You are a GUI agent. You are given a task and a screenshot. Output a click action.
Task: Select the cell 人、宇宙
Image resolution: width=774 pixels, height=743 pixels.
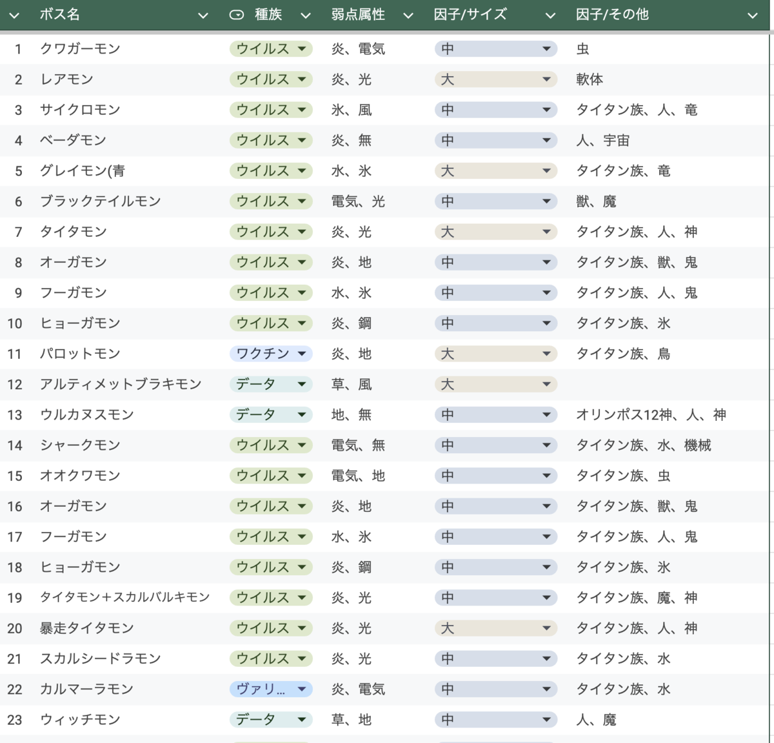[x=602, y=140]
